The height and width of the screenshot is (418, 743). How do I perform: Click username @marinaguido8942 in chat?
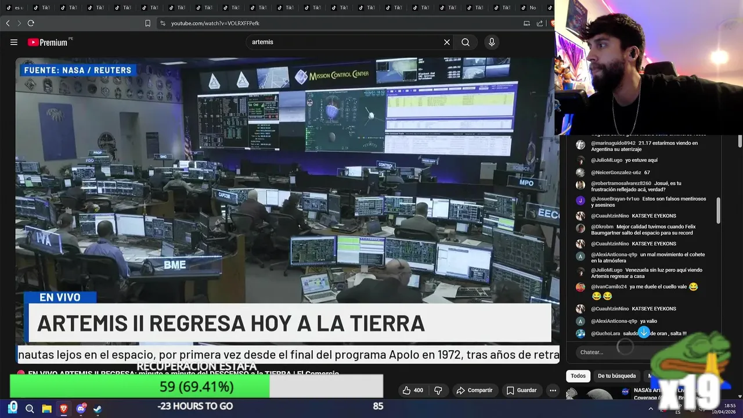tap(613, 143)
